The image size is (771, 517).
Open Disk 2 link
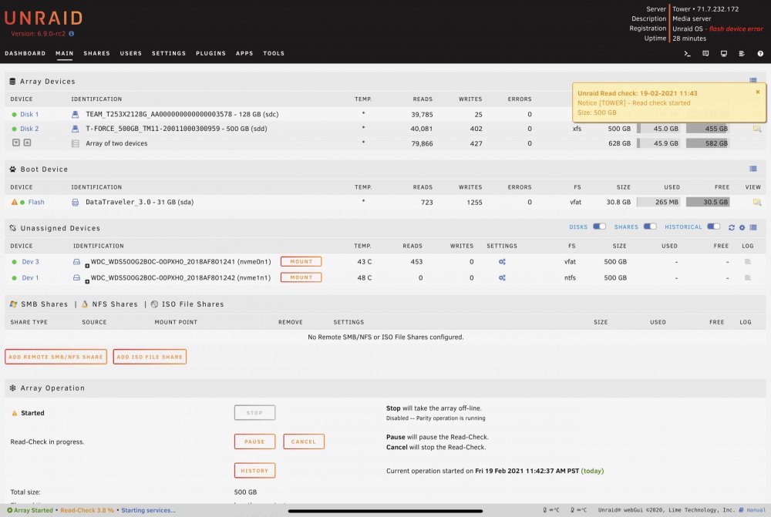[x=29, y=129]
